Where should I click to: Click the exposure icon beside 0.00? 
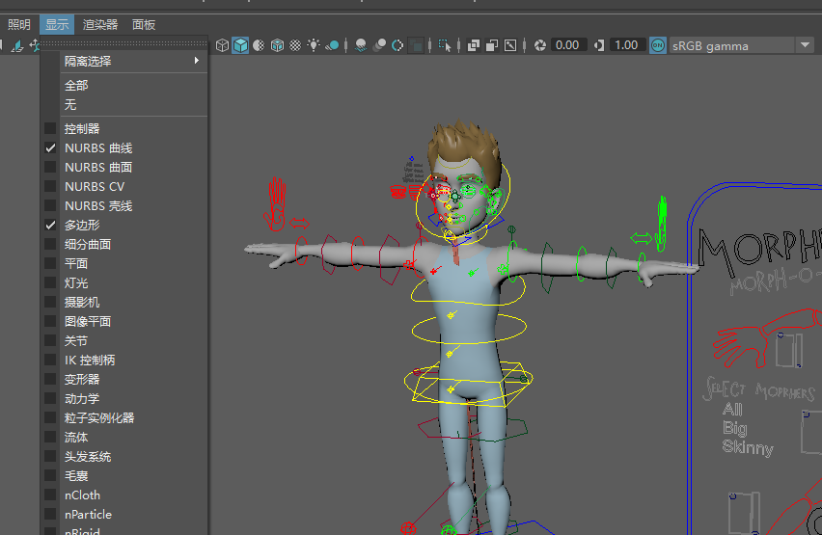pos(540,45)
